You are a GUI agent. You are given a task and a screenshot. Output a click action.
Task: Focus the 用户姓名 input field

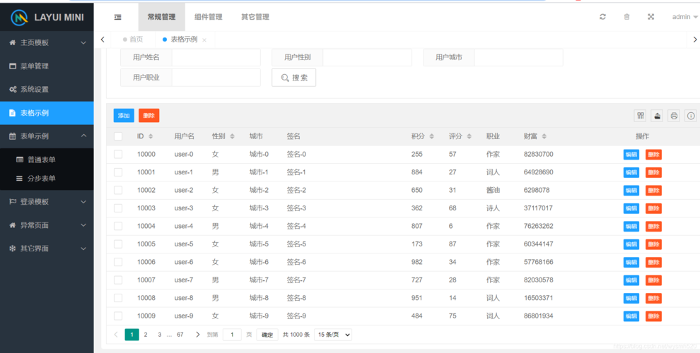216,57
